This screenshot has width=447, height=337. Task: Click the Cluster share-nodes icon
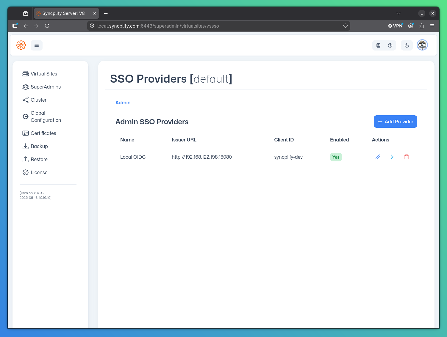pyautogui.click(x=26, y=100)
